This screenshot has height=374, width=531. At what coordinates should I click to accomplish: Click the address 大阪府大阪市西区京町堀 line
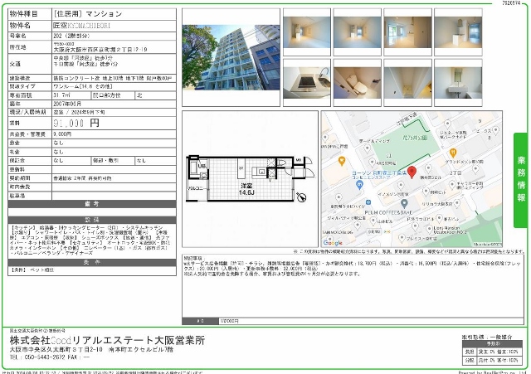100,50
